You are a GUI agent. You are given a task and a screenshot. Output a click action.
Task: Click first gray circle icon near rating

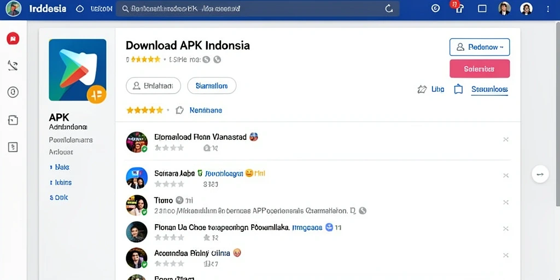click(206, 60)
